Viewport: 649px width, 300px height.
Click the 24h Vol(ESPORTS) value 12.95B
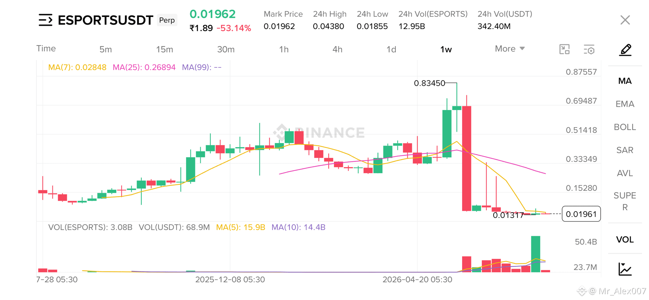tap(412, 26)
